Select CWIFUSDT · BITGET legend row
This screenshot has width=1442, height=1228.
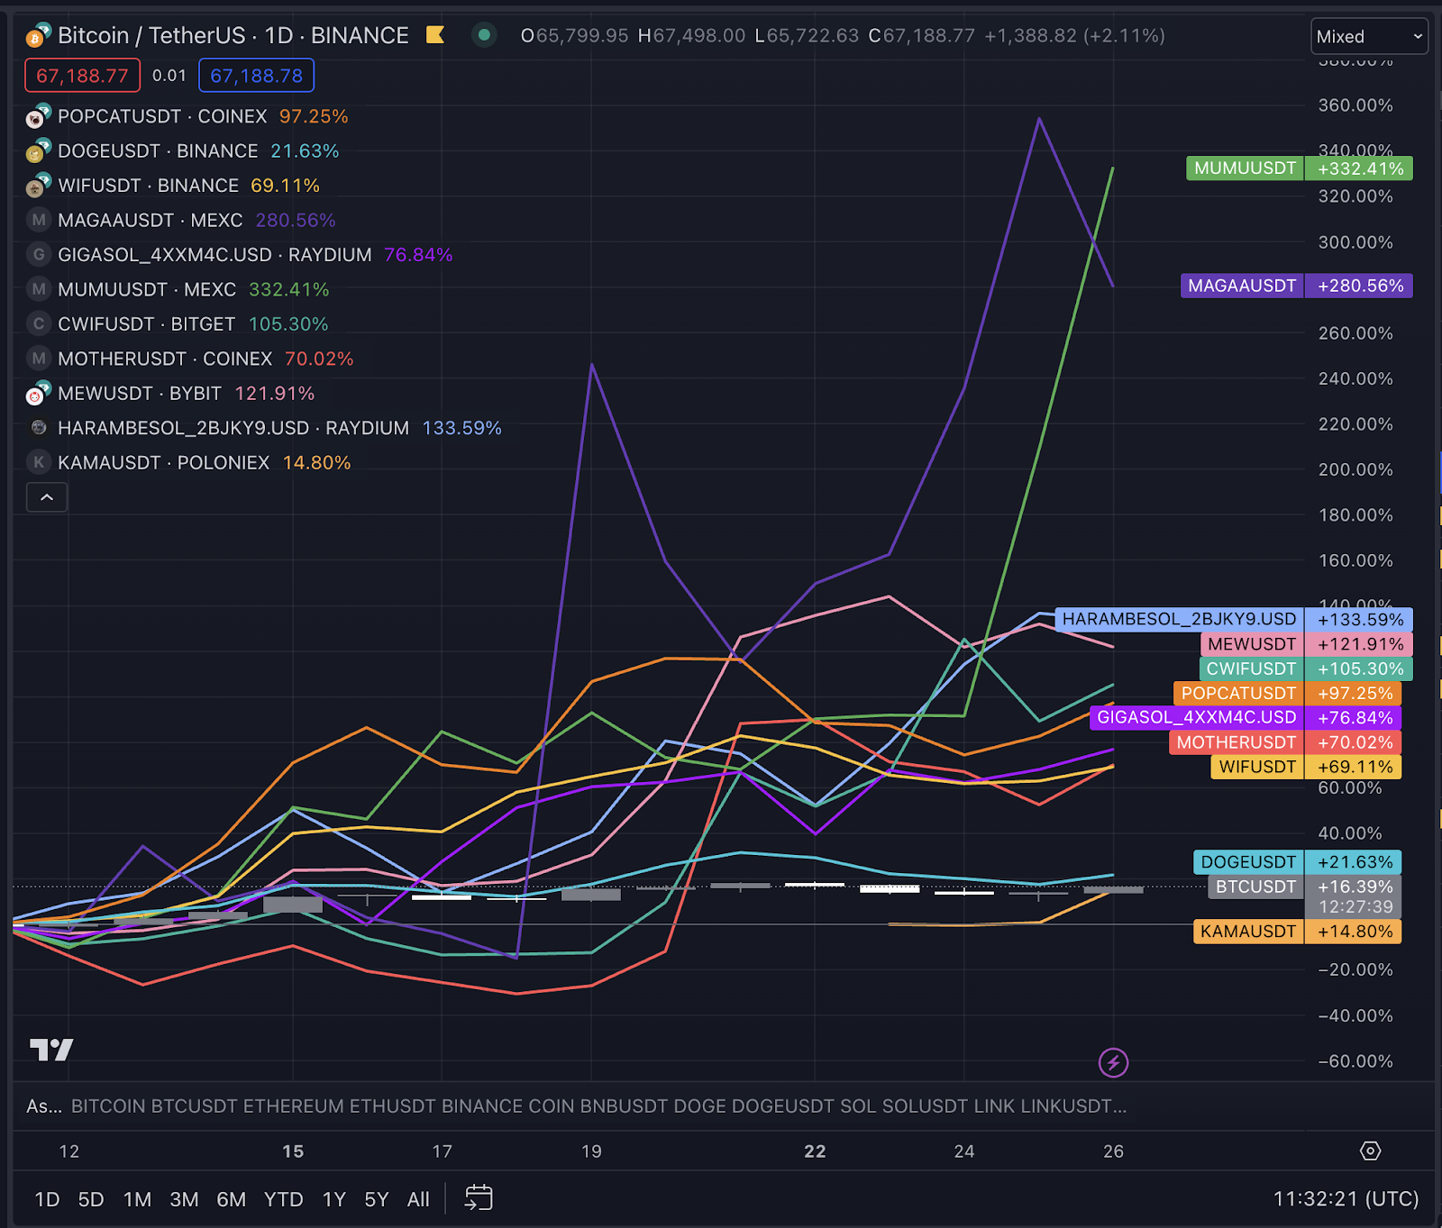point(178,324)
